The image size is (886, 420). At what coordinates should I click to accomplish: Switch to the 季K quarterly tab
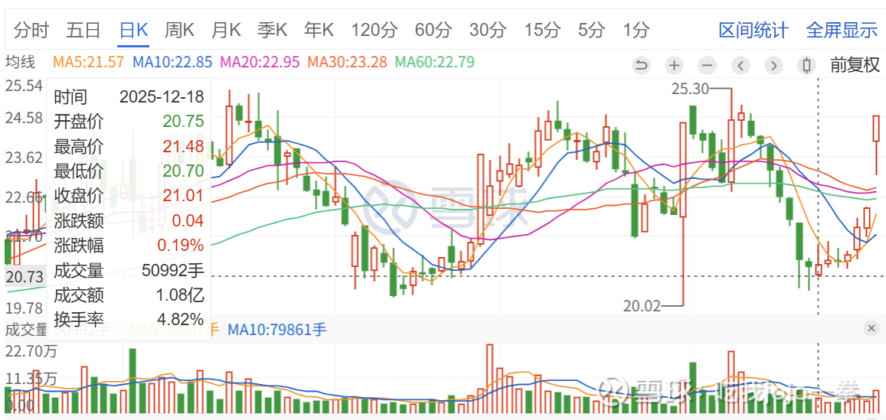click(273, 30)
